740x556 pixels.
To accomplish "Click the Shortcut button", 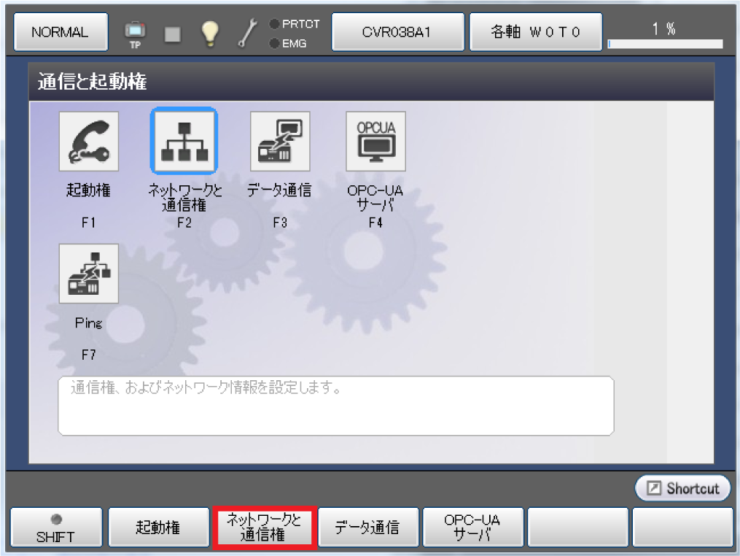I will [x=683, y=488].
